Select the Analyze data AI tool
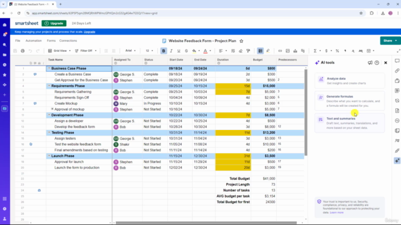The height and width of the screenshot is (225, 401). (x=350, y=81)
